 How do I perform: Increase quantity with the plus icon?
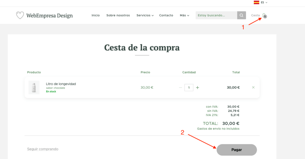coord(197,88)
